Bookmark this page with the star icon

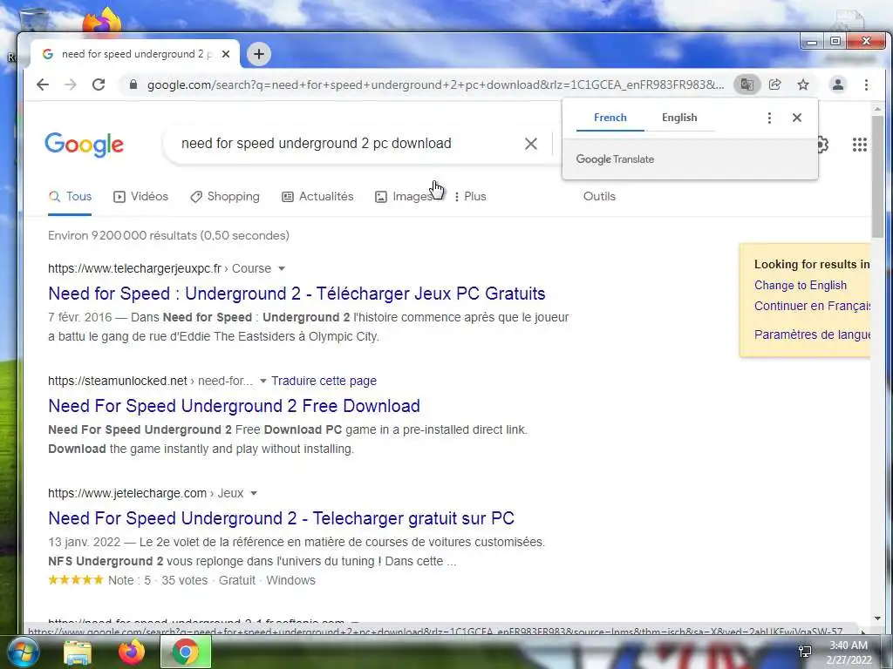coord(803,84)
